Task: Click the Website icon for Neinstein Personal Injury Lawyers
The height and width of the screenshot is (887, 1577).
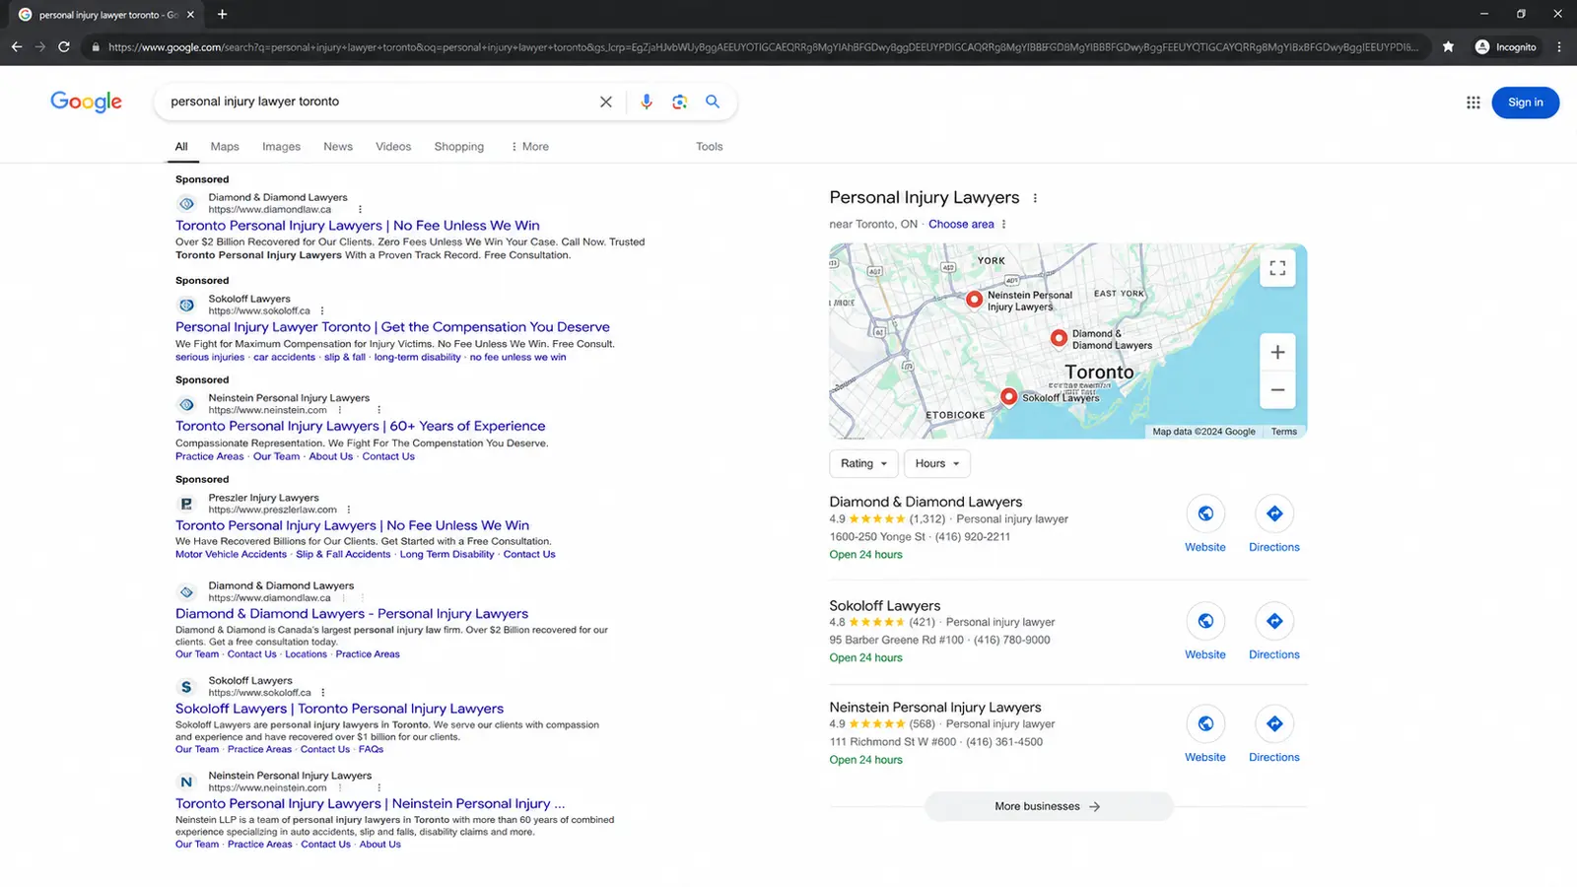Action: (x=1205, y=723)
